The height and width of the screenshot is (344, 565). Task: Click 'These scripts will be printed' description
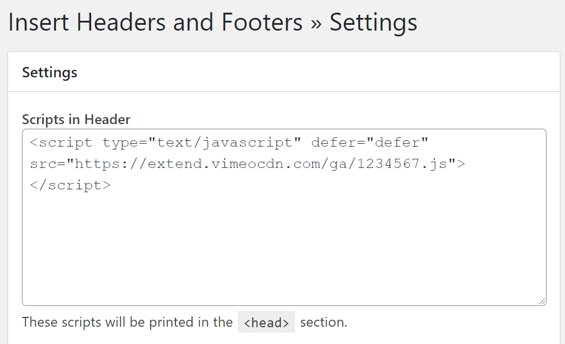[127, 322]
